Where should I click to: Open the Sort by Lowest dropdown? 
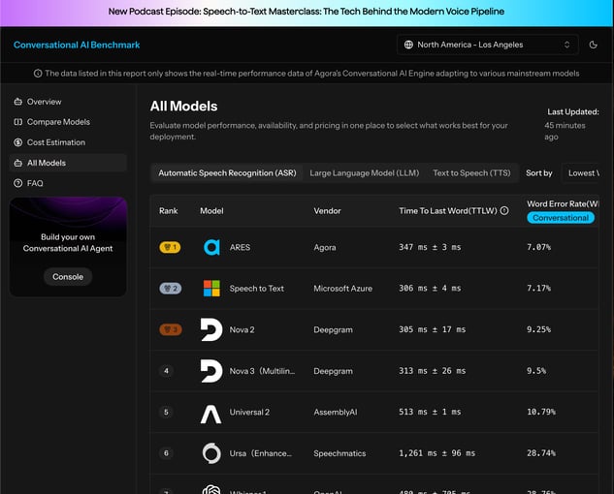(581, 172)
